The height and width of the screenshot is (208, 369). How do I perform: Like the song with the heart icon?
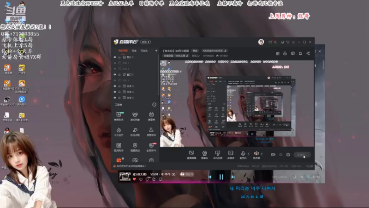click(x=134, y=179)
